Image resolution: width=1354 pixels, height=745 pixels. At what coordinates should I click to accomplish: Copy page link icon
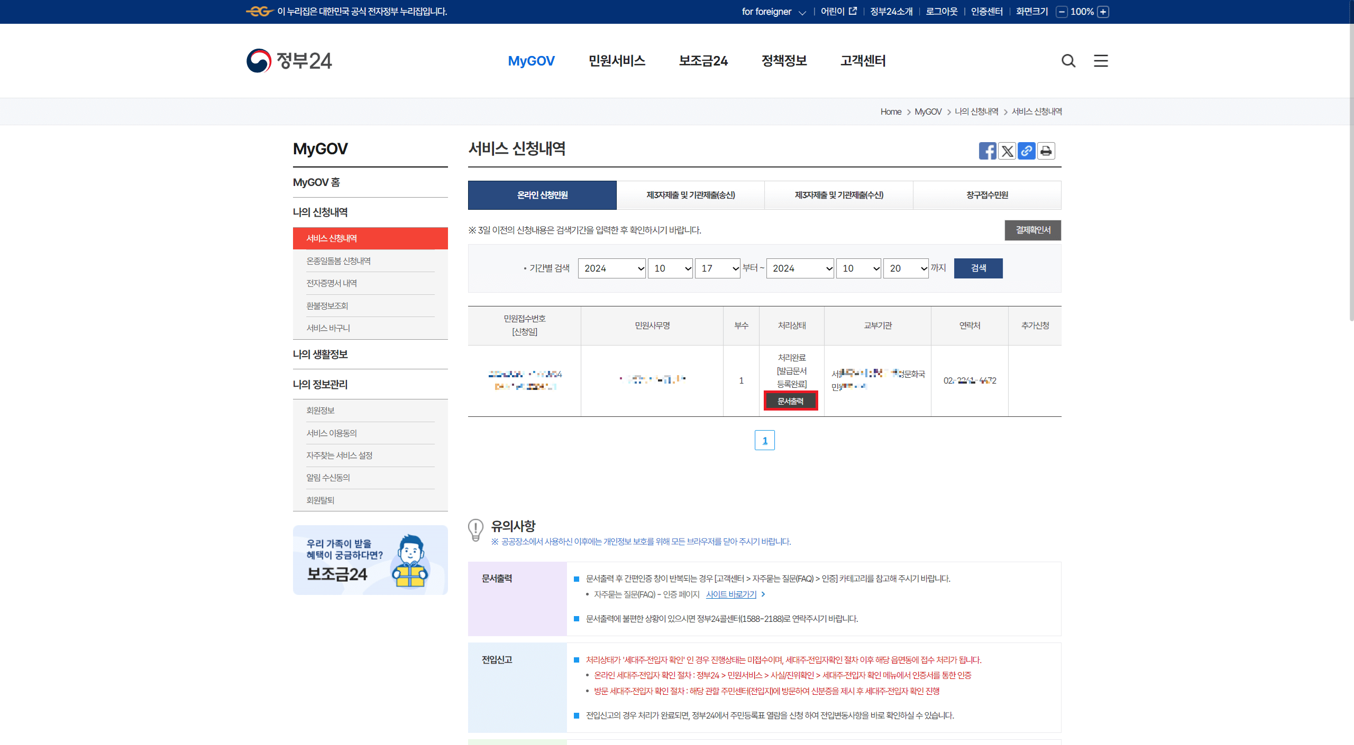[x=1026, y=151]
